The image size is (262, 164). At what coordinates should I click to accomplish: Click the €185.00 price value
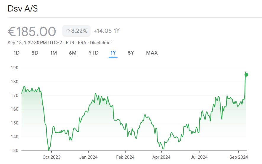point(32,32)
